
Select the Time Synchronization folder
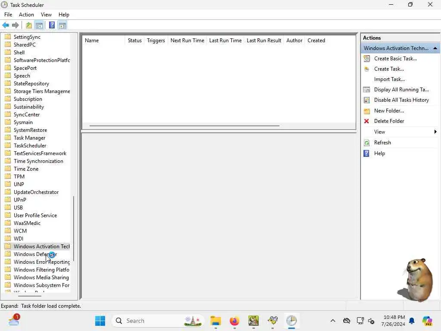[38, 161]
